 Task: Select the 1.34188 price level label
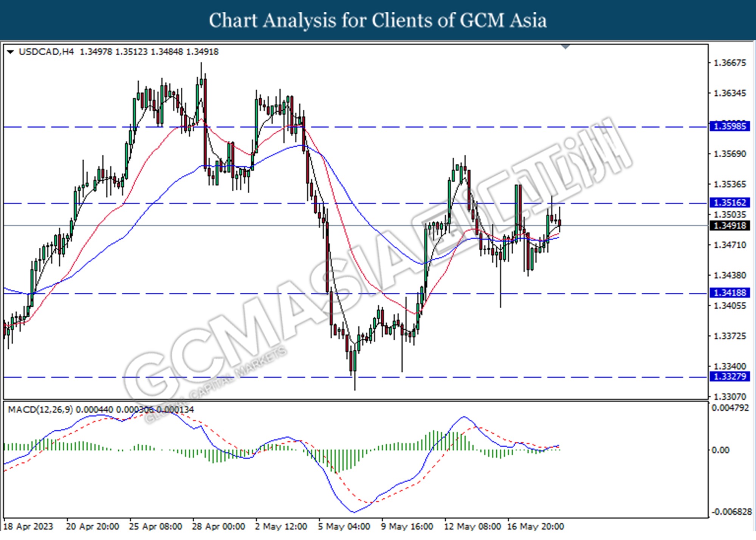(x=730, y=293)
